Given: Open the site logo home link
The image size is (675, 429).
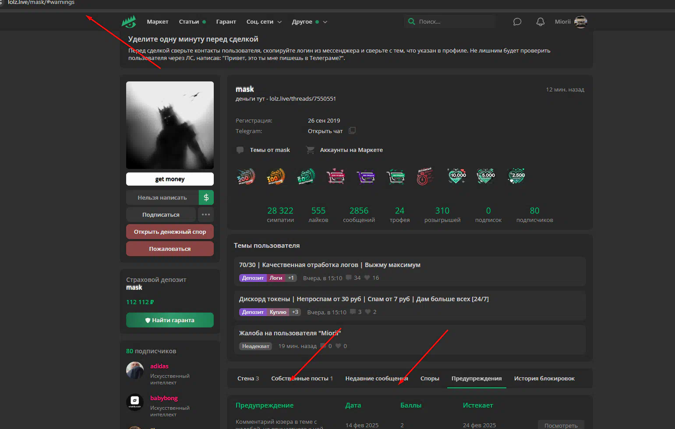Looking at the screenshot, I should pos(129,21).
